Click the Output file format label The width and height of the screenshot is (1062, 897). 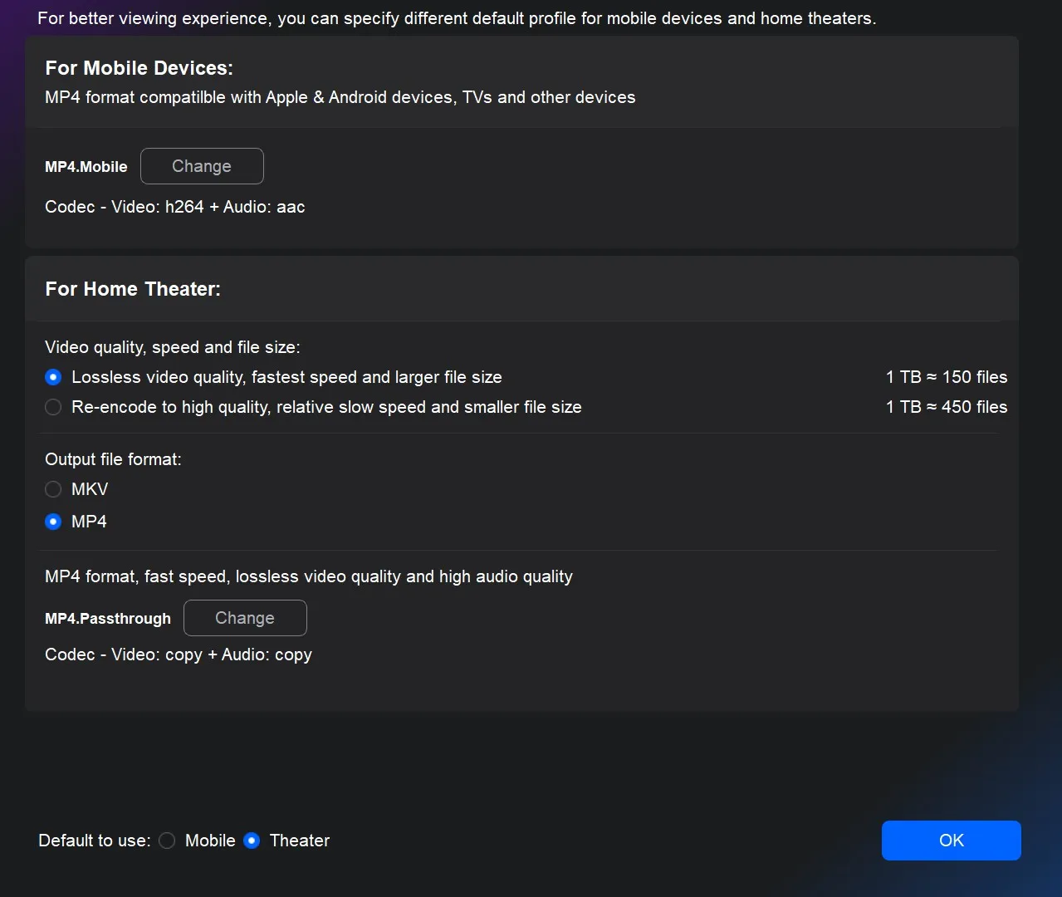tap(113, 458)
